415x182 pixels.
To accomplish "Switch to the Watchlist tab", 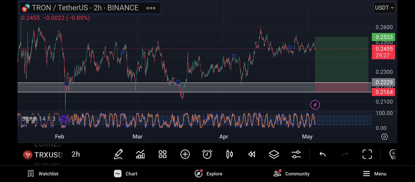I will click(43, 174).
